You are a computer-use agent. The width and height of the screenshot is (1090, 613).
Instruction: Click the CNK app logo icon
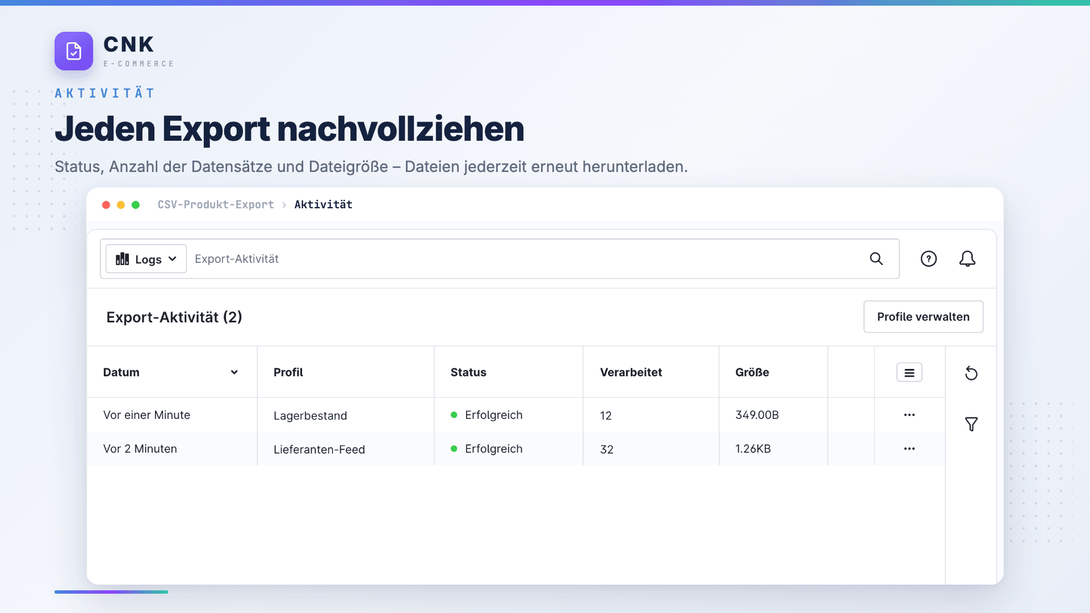coord(74,51)
